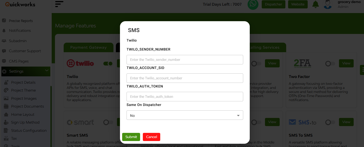Click the Project Images picture icon
The width and height of the screenshot is (364, 147).
6,98
